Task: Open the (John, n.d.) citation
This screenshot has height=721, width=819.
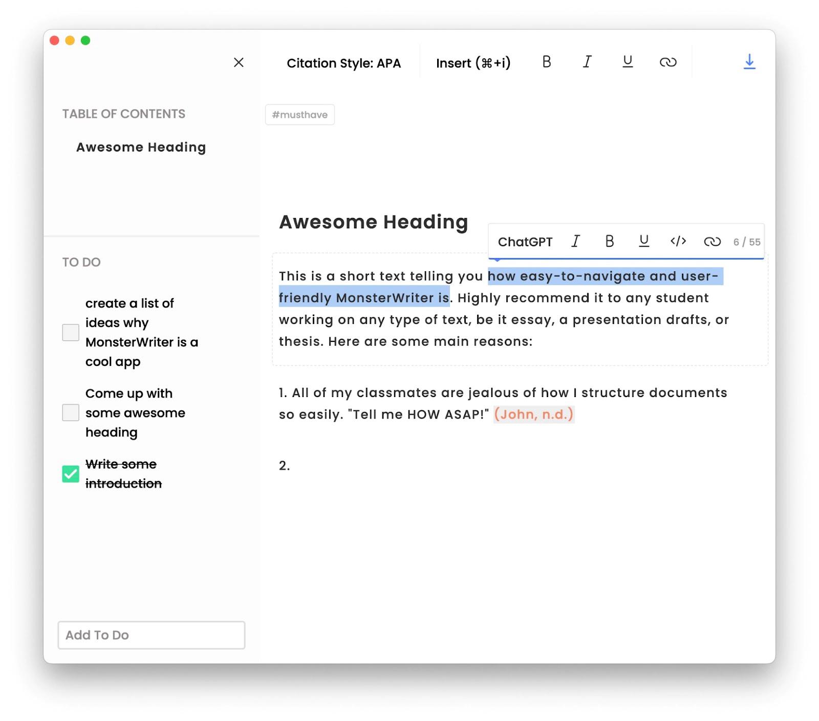Action: click(534, 414)
